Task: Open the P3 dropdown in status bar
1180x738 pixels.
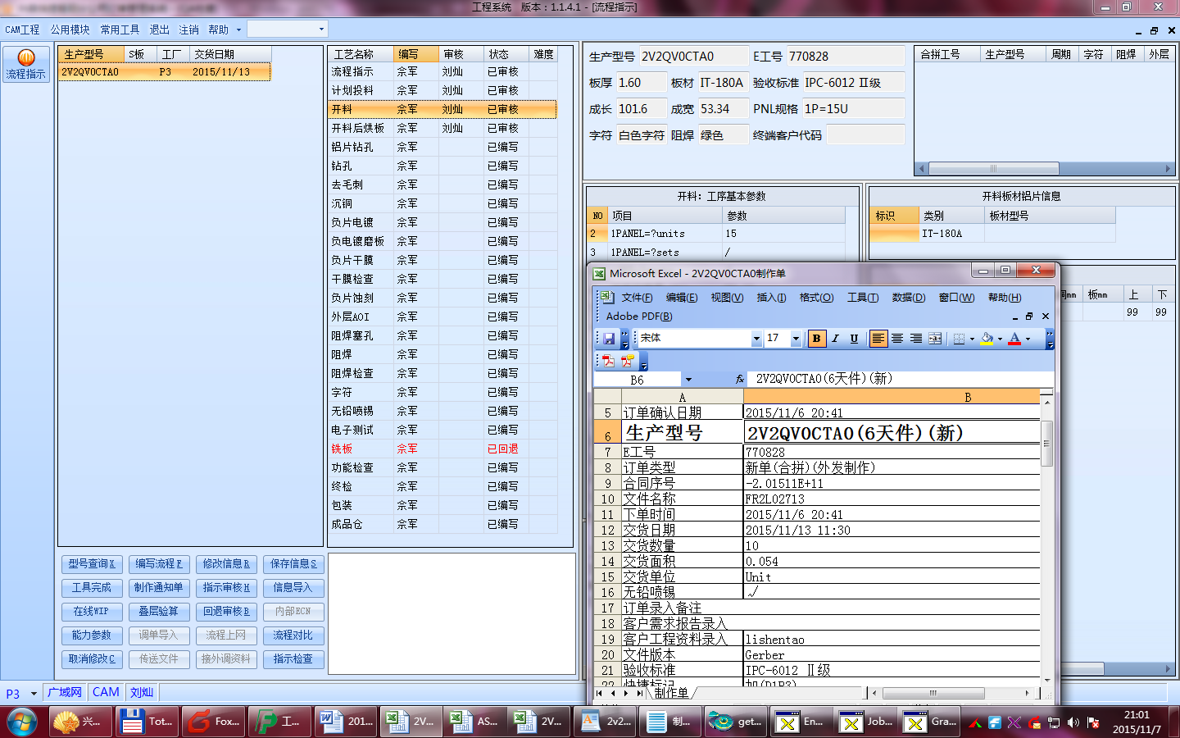Action: (34, 694)
